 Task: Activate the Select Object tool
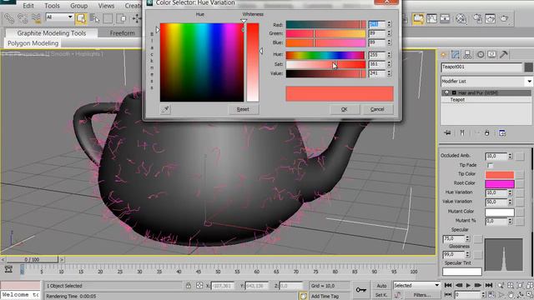click(81, 18)
